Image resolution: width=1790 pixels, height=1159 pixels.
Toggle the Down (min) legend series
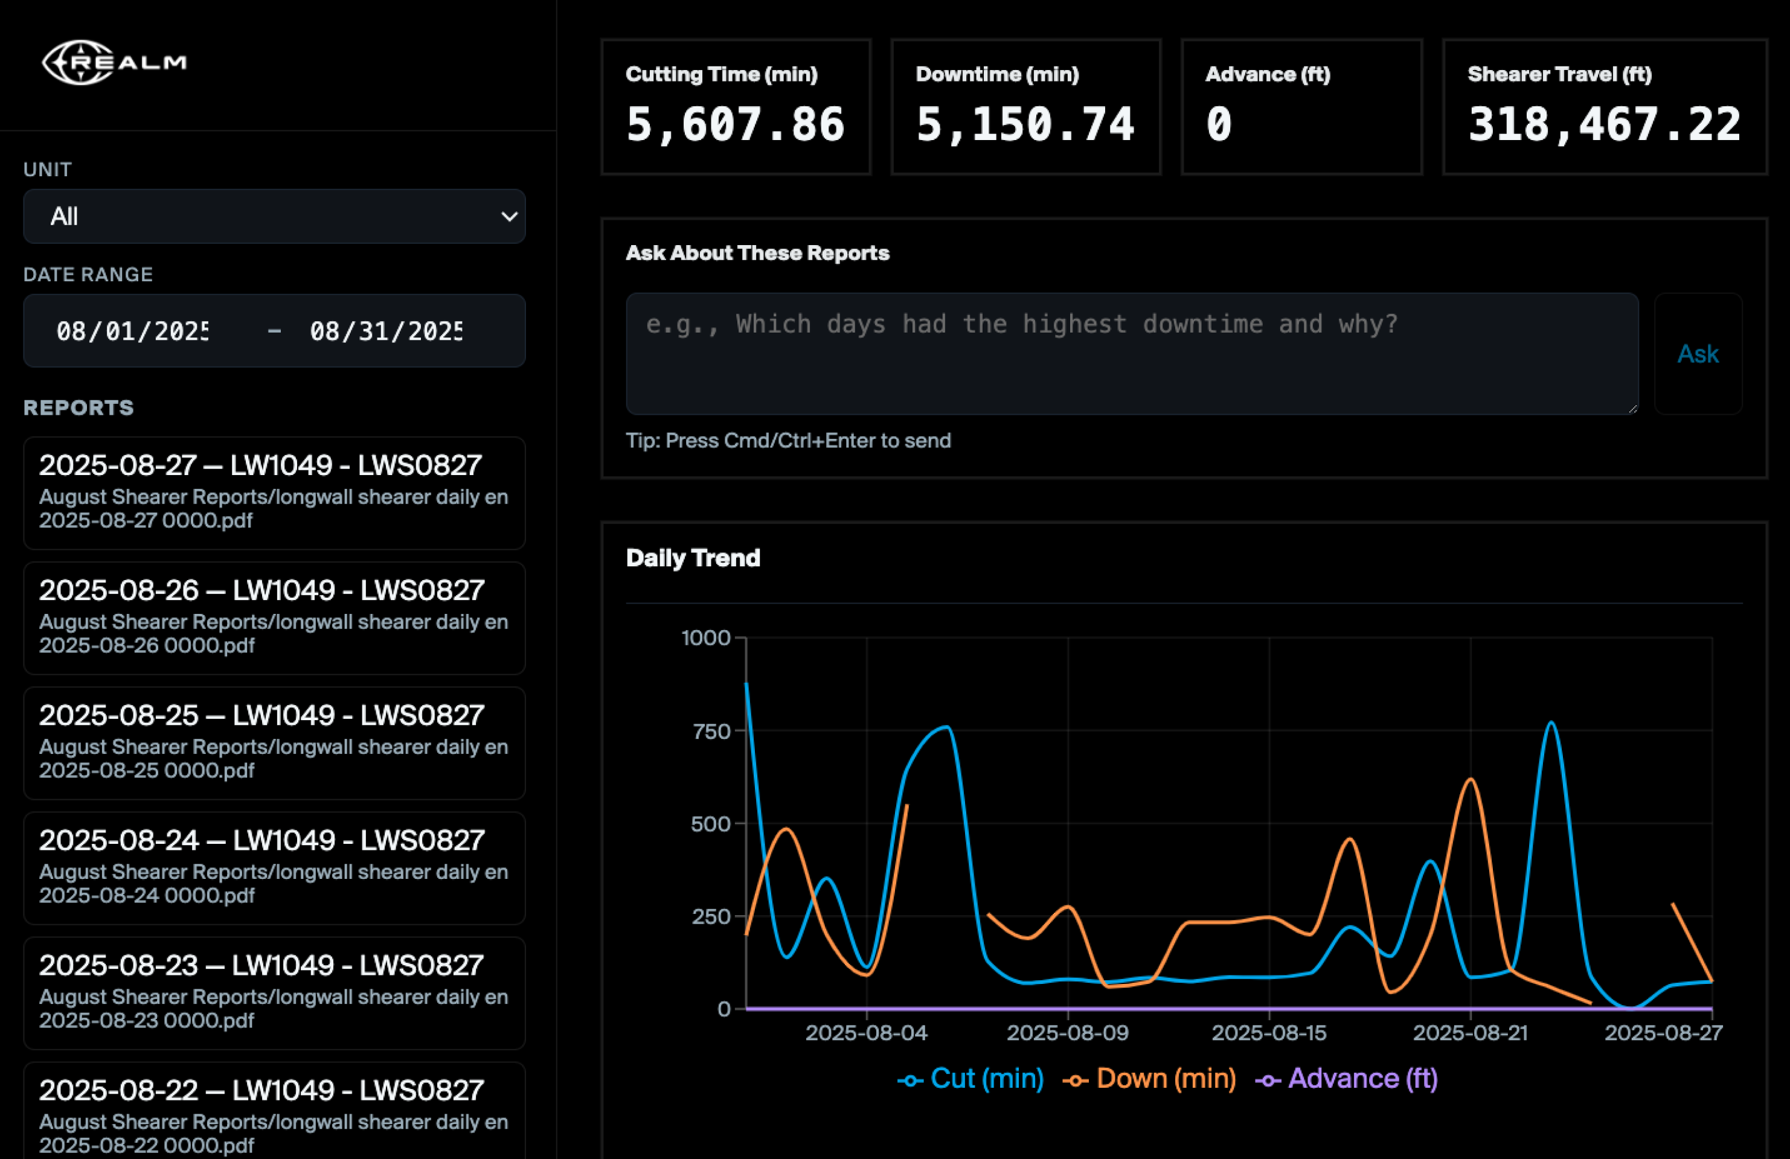coord(1150,1079)
